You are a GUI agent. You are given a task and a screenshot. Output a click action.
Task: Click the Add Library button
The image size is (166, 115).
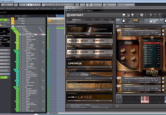[x=72, y=22]
